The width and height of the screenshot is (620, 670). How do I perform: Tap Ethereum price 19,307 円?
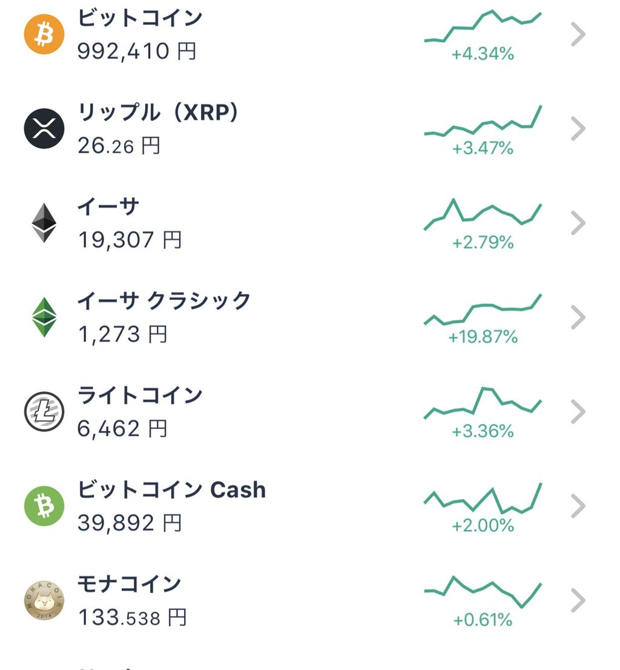tap(130, 240)
